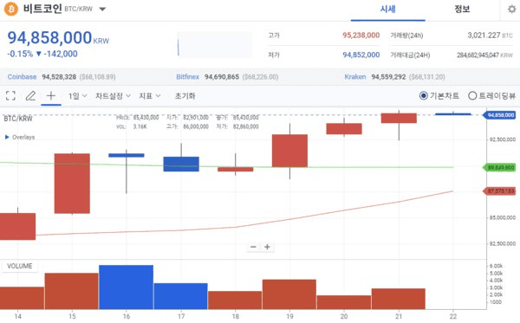The image size is (520, 323).
Task: Click the 초기화 reset button
Action: click(185, 96)
